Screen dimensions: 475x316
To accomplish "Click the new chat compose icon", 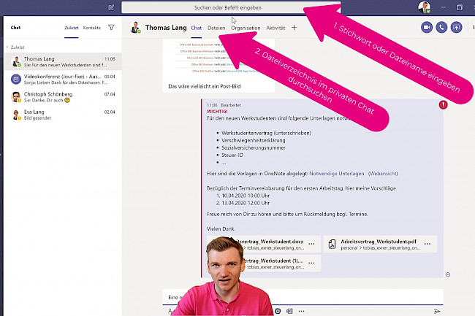I will point(110,7).
